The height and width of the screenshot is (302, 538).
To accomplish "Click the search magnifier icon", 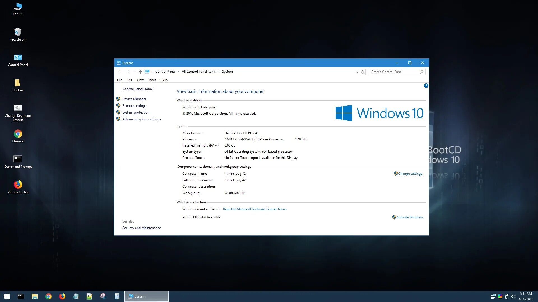I will [421, 72].
